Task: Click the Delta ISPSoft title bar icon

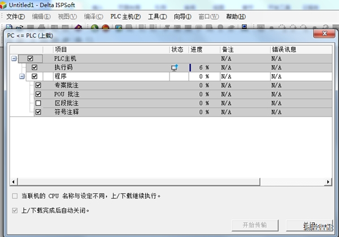Action: pos(4,5)
